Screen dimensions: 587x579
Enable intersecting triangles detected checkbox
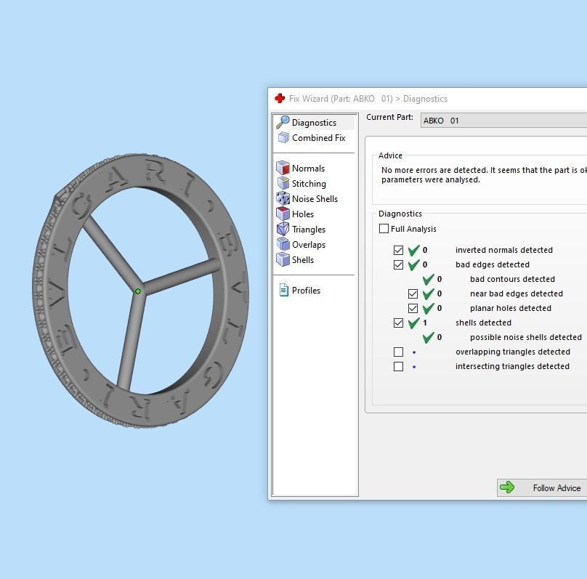coord(398,366)
